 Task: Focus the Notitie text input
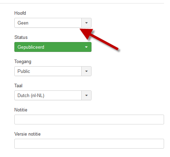pos(89,120)
